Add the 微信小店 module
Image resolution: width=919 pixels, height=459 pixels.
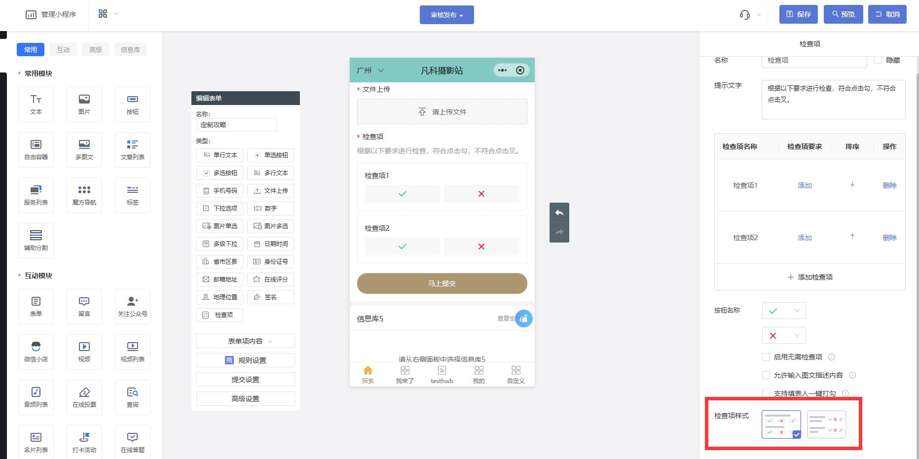coord(36,352)
